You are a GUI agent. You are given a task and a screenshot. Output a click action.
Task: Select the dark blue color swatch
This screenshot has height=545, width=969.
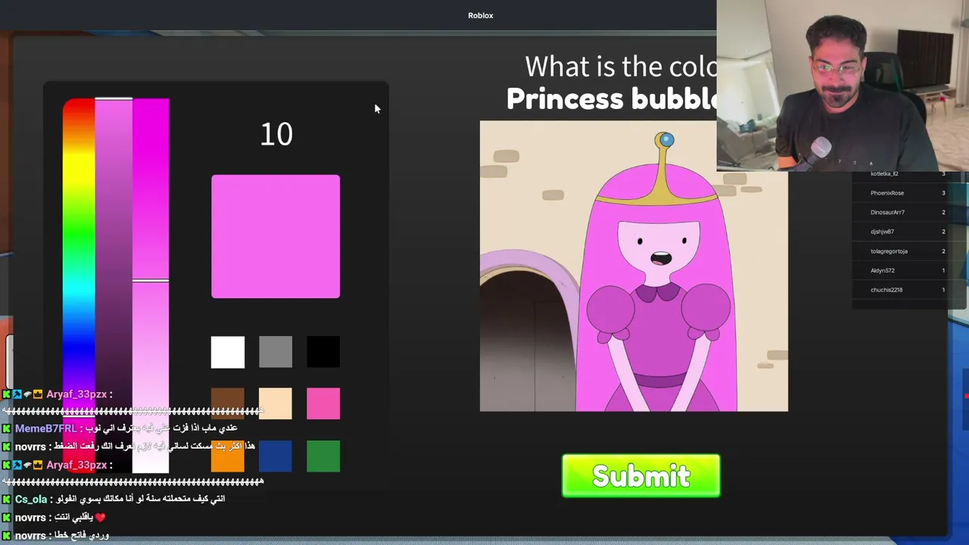click(x=276, y=456)
